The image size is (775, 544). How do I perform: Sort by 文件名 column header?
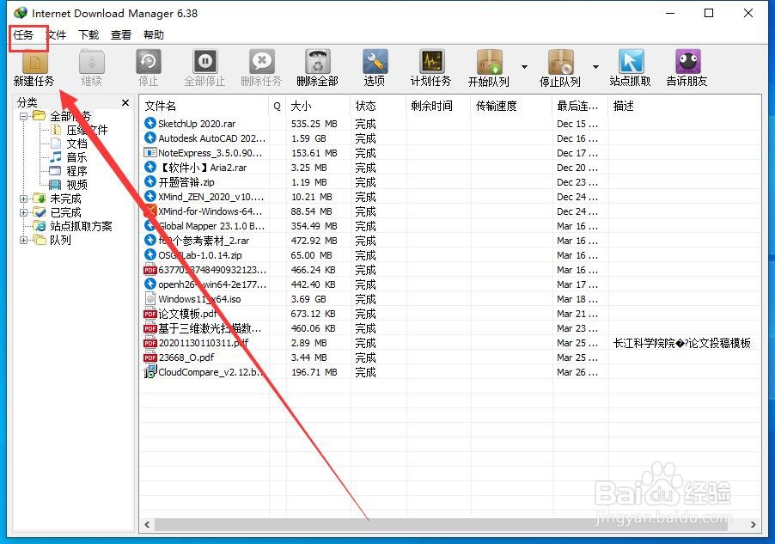click(x=204, y=106)
